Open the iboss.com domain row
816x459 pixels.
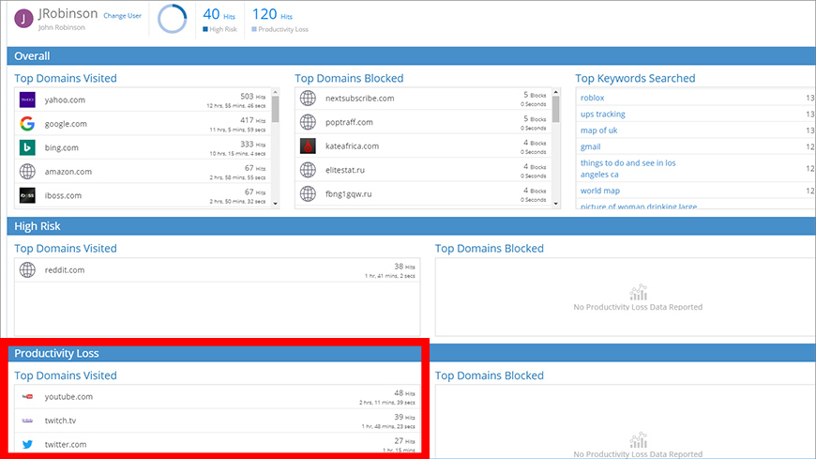143,195
